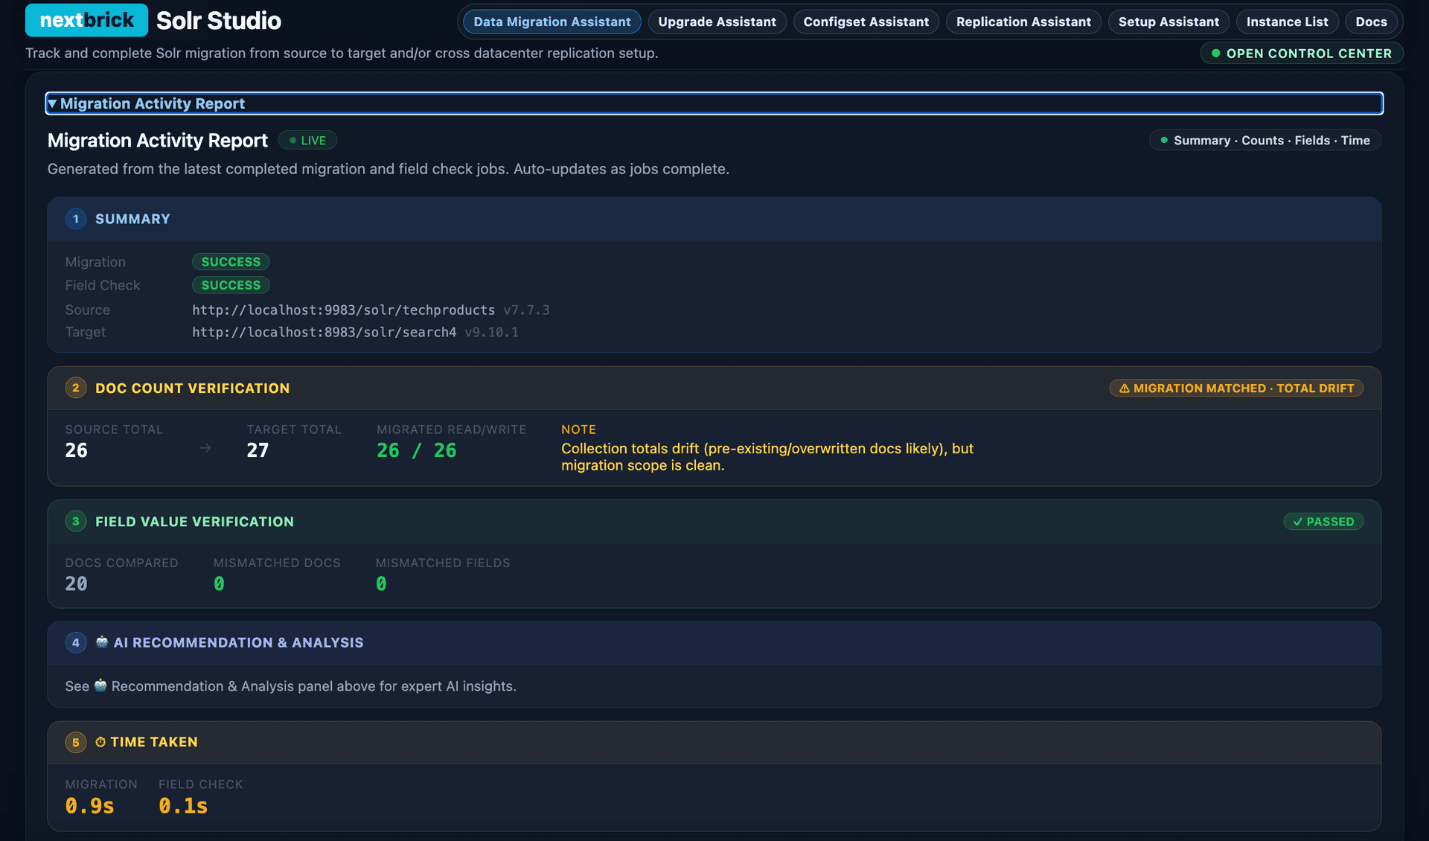Click the step 5 Time Taken number icon

click(76, 742)
